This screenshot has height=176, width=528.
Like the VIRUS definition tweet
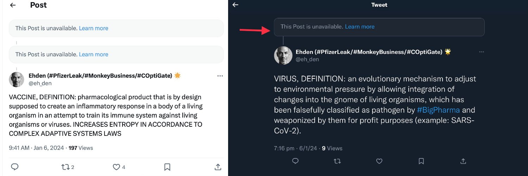[379, 161]
